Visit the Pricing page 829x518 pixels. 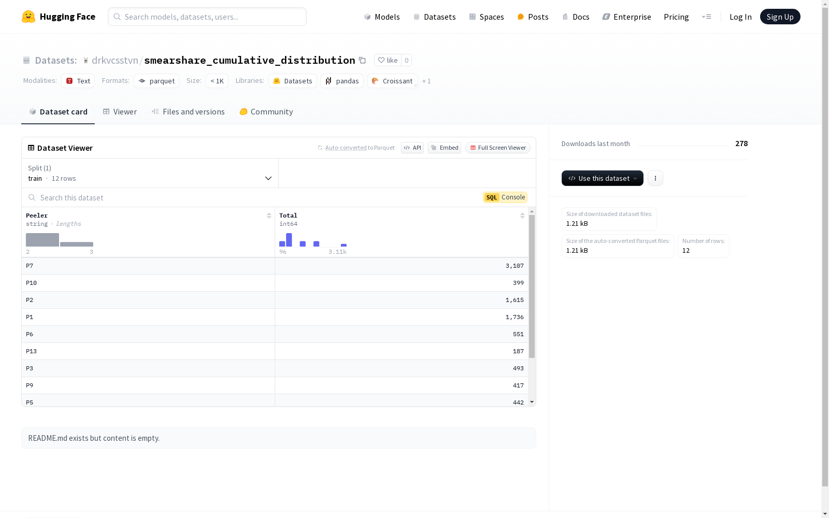pos(676,17)
